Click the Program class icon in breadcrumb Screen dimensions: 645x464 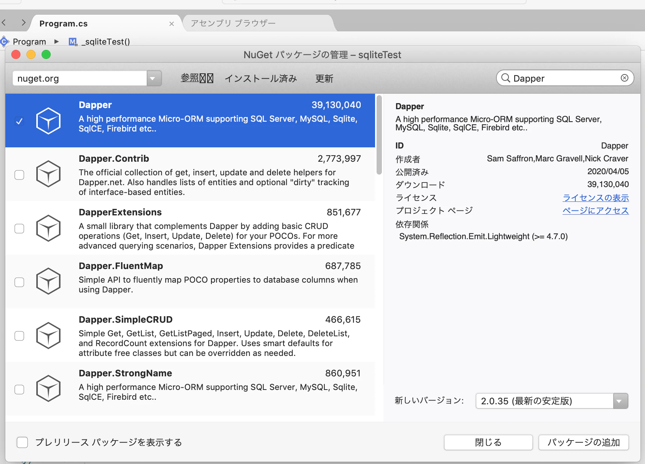point(4,41)
